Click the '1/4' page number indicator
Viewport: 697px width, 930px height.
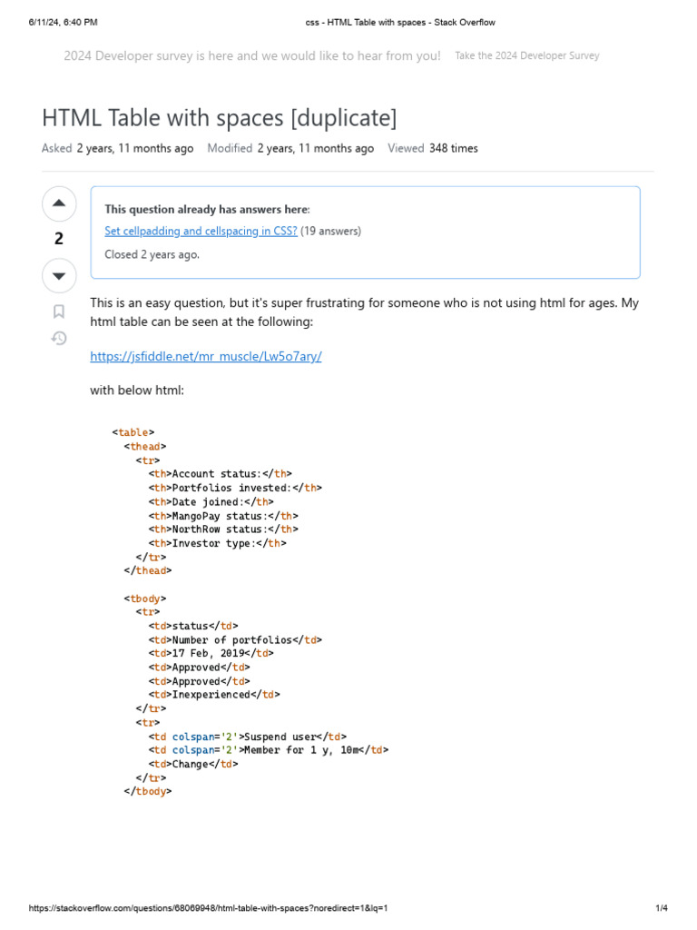pos(662,908)
